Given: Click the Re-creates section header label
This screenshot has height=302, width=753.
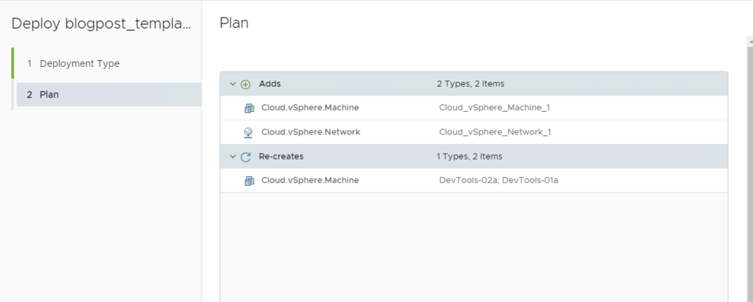Looking at the screenshot, I should coord(281,157).
